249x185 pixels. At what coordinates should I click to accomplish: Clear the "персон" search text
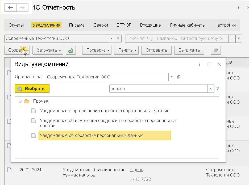pyautogui.click(x=211, y=89)
